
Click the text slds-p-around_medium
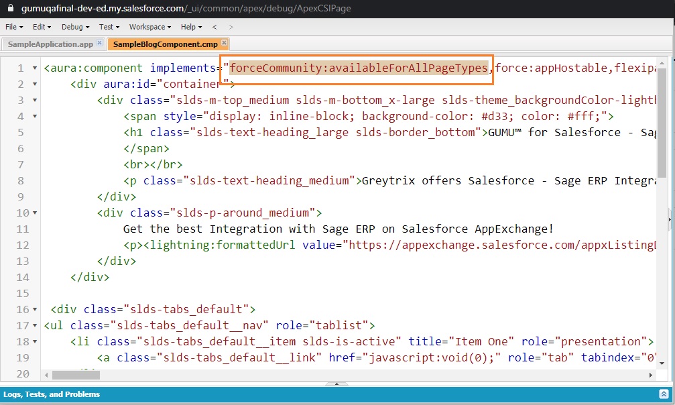(x=243, y=213)
